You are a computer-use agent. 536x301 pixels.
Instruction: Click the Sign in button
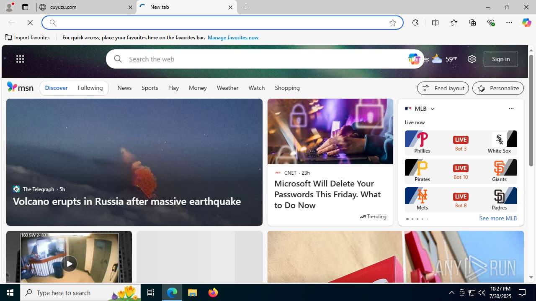coord(501,59)
